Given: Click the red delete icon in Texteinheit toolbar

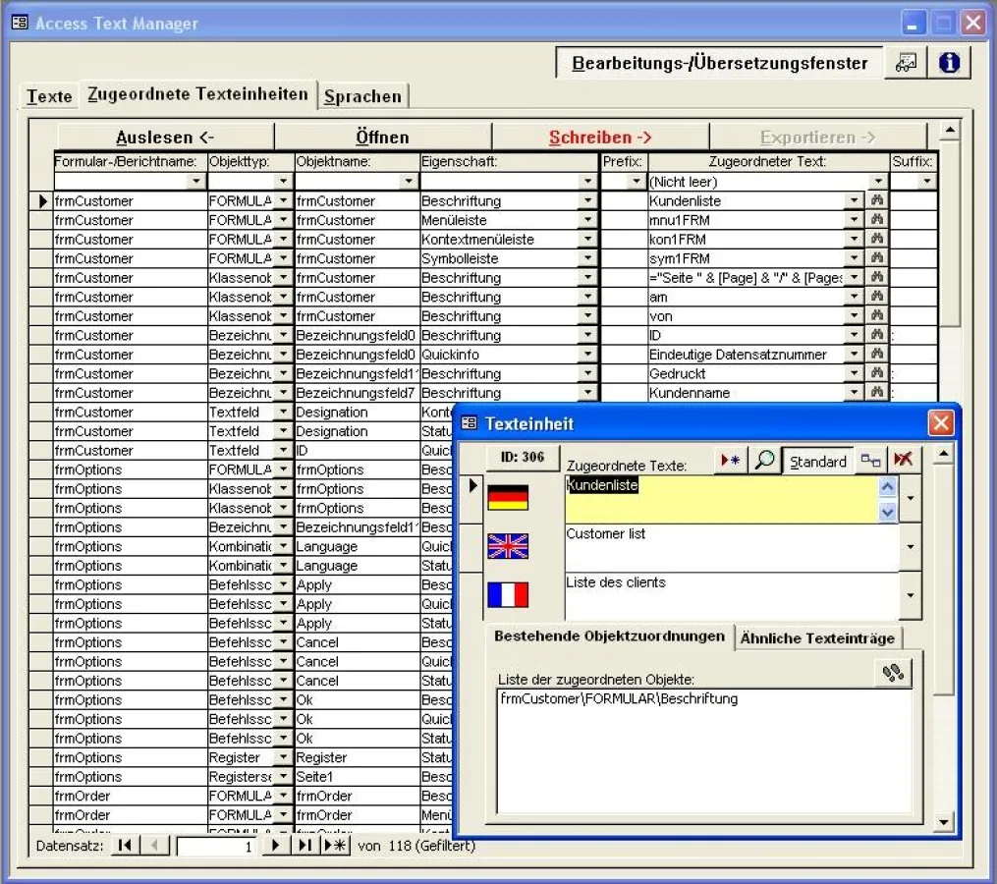Looking at the screenshot, I should [902, 461].
